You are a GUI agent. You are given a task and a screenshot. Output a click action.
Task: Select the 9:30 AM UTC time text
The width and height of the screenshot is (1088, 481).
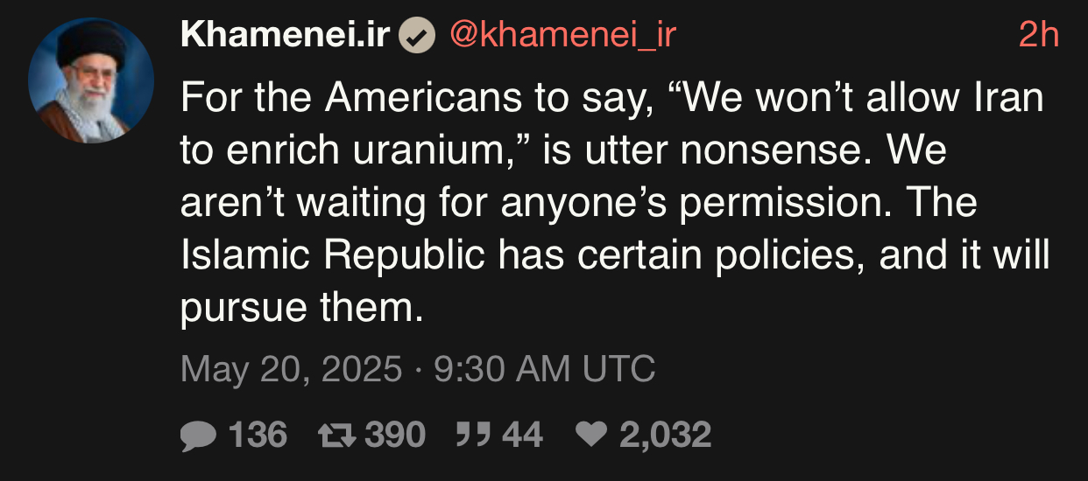[544, 368]
